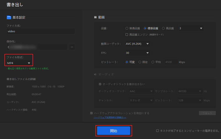
Task: Select the 高品質 quality radio button
Action: (x=164, y=28)
